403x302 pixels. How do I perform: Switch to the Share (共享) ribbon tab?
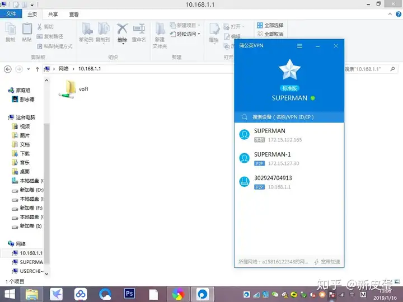pyautogui.click(x=53, y=15)
